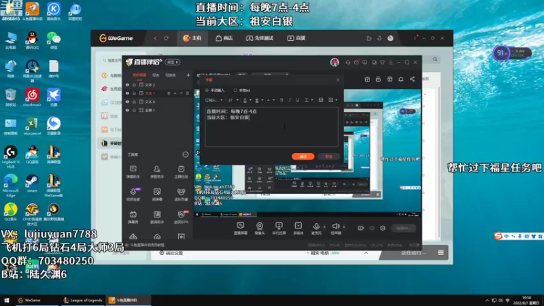Open the 弹幕助手 tool in the toolbox
The width and height of the screenshot is (544, 306).
point(133,171)
